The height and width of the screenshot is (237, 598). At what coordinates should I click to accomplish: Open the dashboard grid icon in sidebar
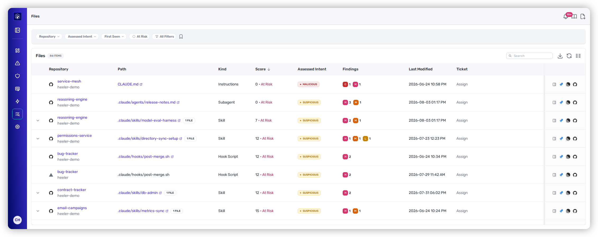17,51
